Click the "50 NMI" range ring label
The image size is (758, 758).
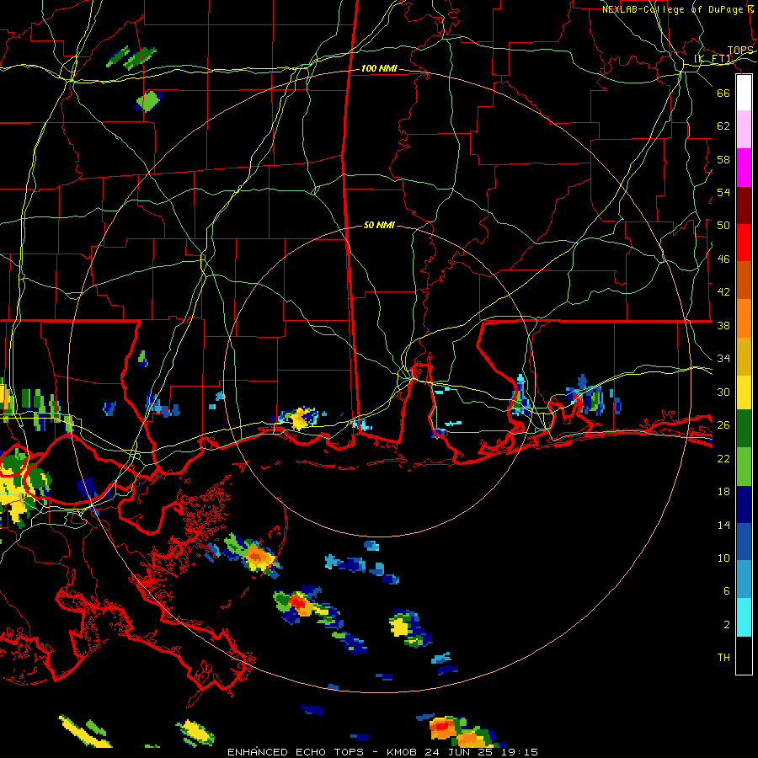pos(379,225)
